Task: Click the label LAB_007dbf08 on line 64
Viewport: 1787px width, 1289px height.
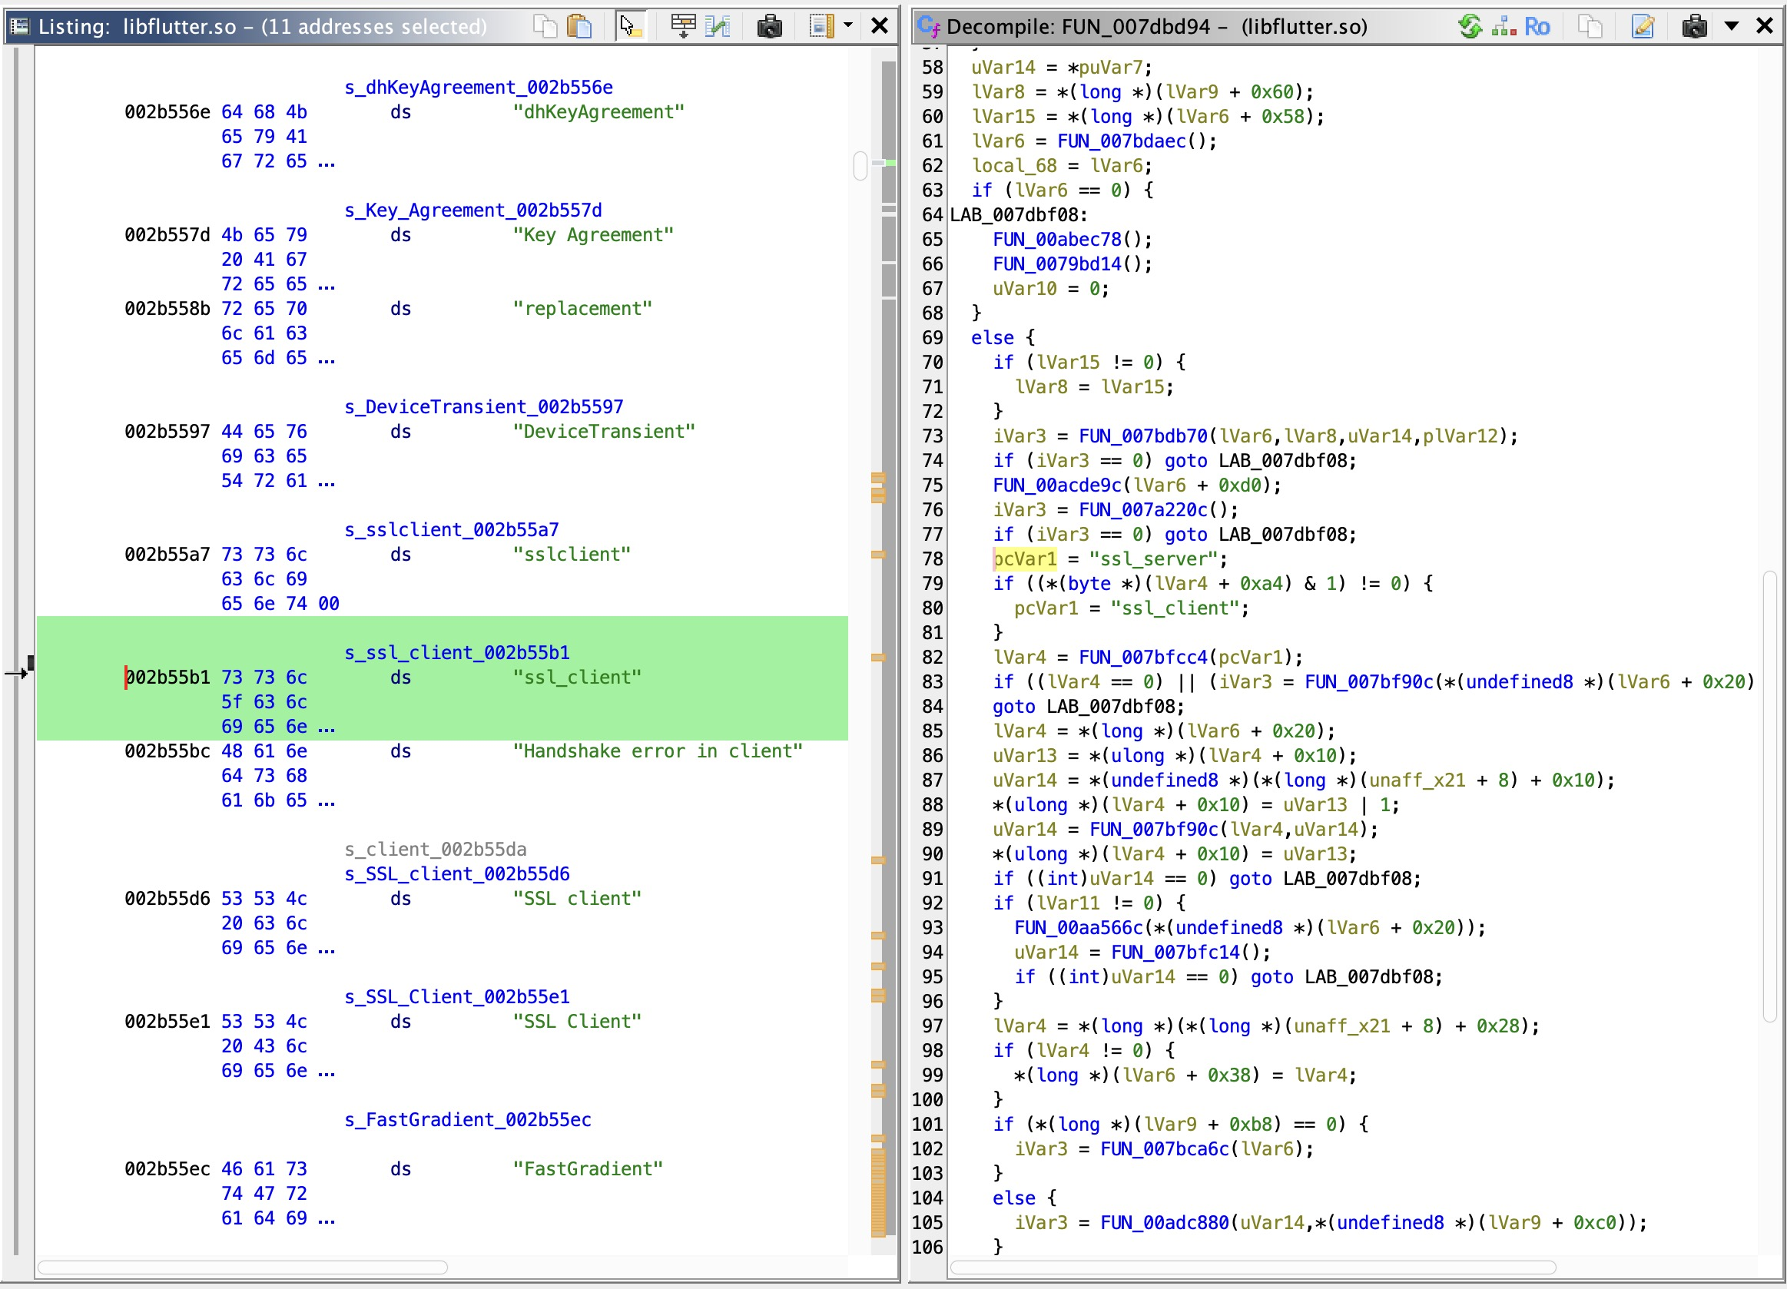Action: tap(1019, 215)
